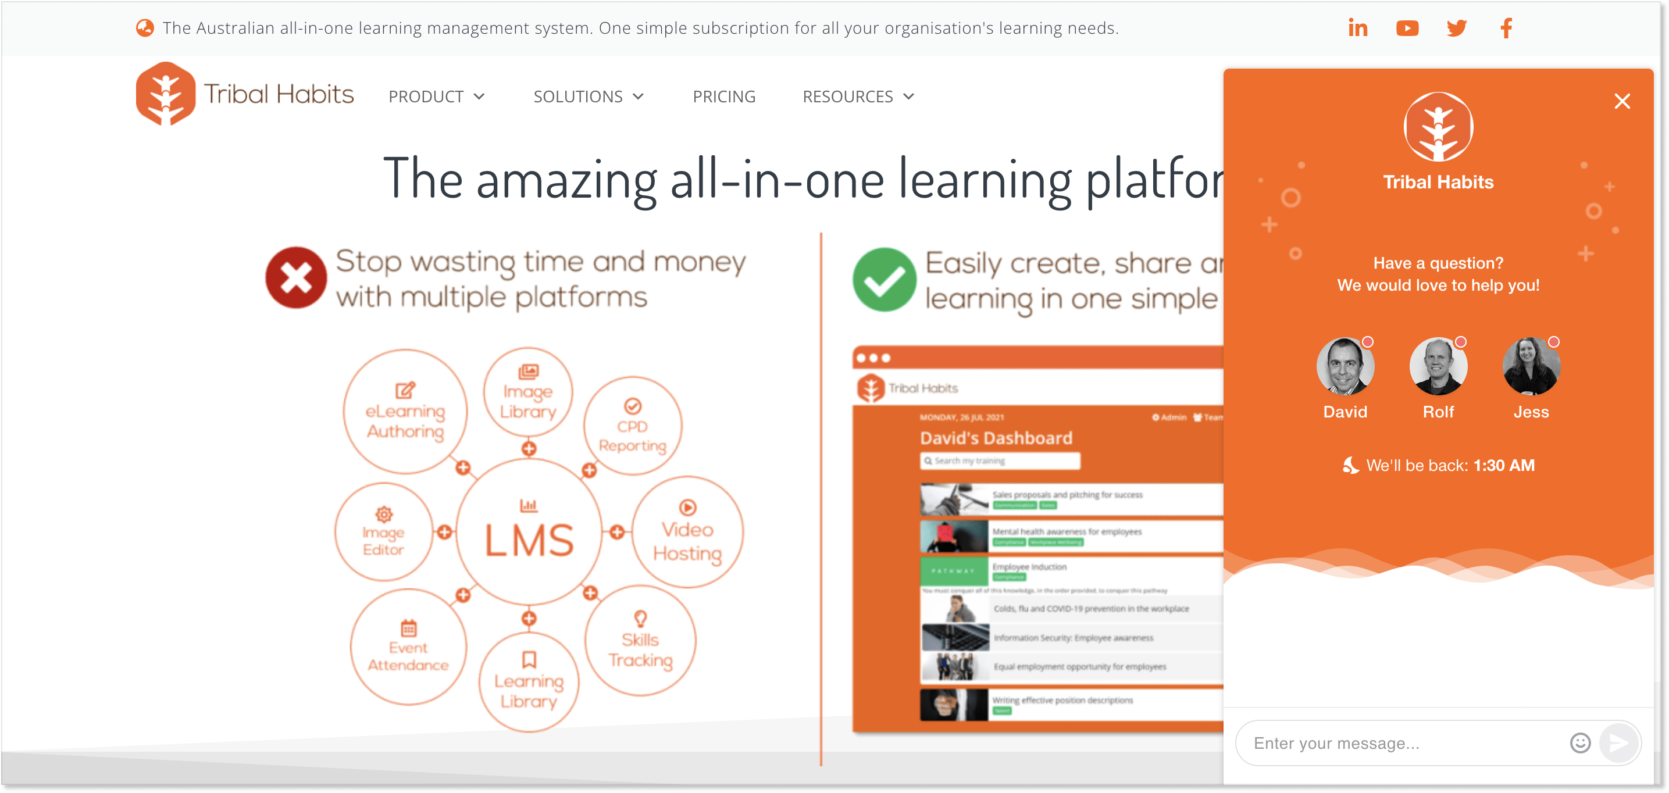Click the Tribal Habits chat logo
Viewport: 1669px width, 793px height.
[x=1438, y=126]
